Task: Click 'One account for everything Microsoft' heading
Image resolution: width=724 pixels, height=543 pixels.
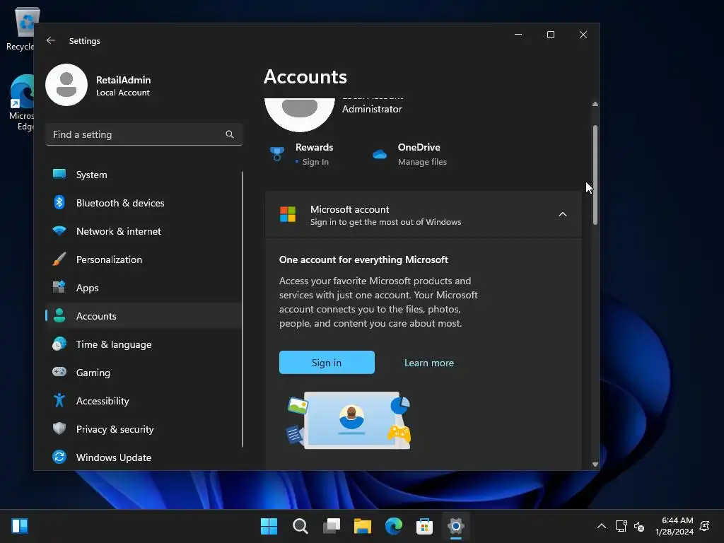Action: click(363, 259)
